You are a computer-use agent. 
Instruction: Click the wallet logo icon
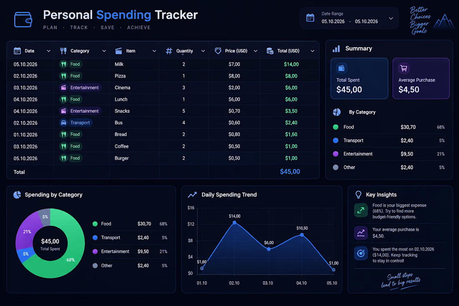pos(23,19)
